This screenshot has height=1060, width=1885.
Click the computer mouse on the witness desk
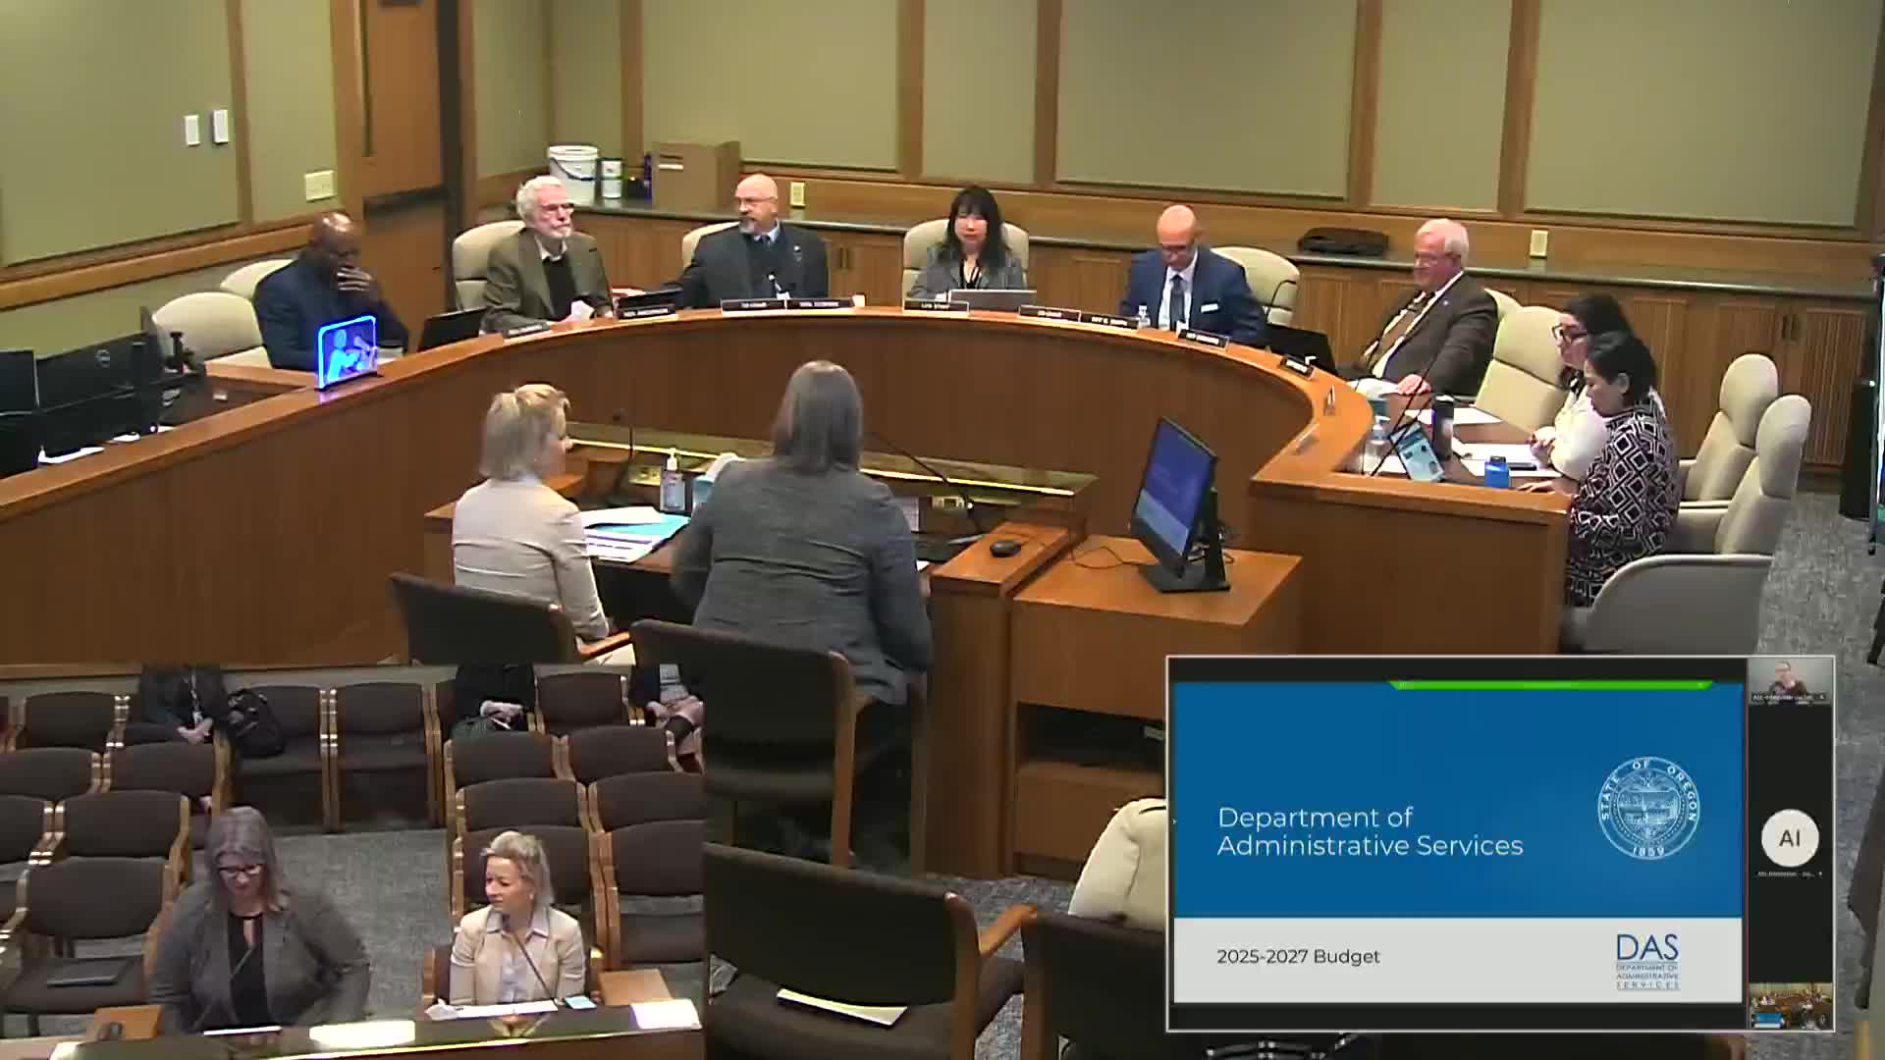pyautogui.click(x=1003, y=548)
